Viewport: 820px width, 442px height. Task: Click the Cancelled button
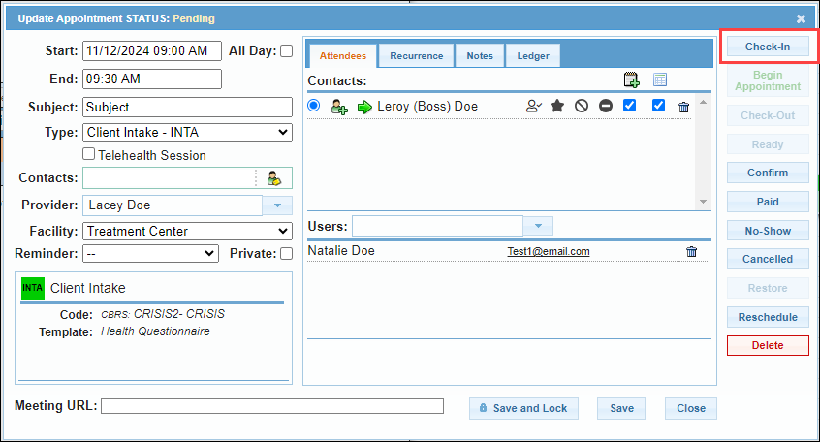768,259
